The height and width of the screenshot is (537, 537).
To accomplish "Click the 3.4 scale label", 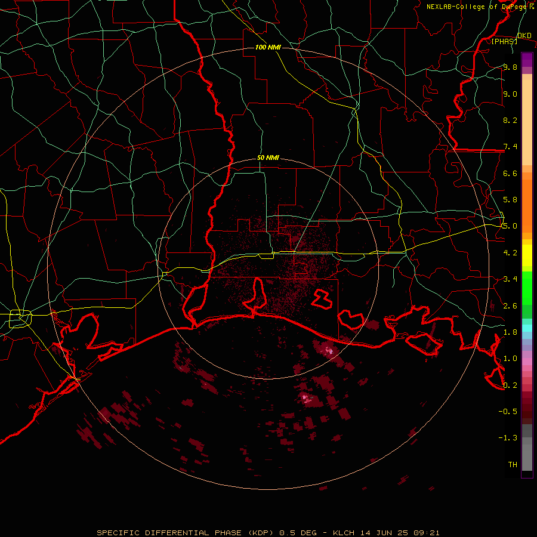I will click(x=510, y=279).
